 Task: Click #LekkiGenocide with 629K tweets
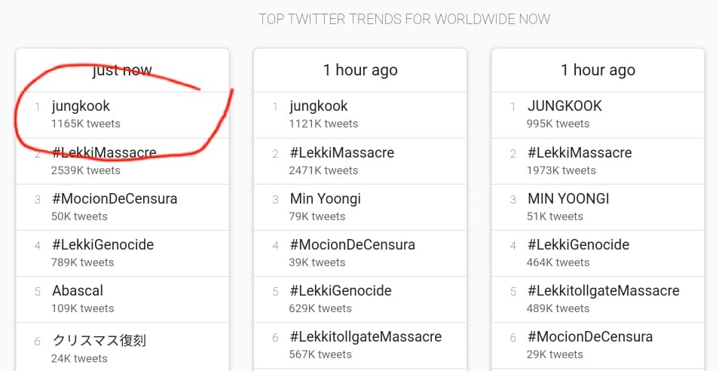tap(340, 291)
